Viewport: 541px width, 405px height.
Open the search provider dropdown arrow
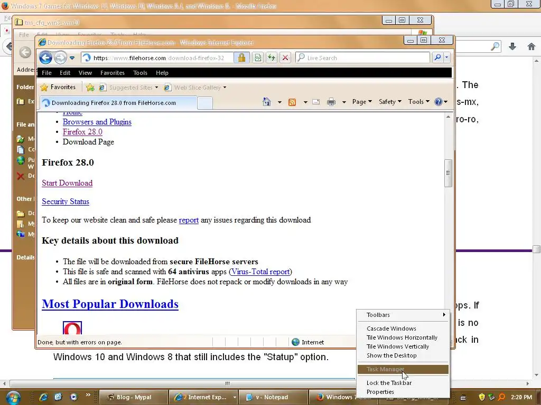pyautogui.click(x=447, y=57)
